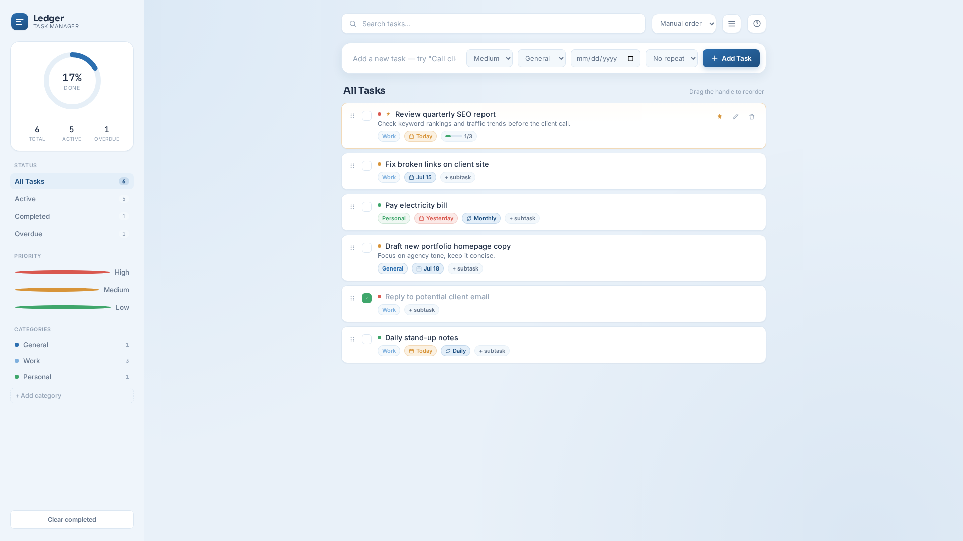Check off Fix broken links on client site
This screenshot has height=541, width=963.
(367, 166)
